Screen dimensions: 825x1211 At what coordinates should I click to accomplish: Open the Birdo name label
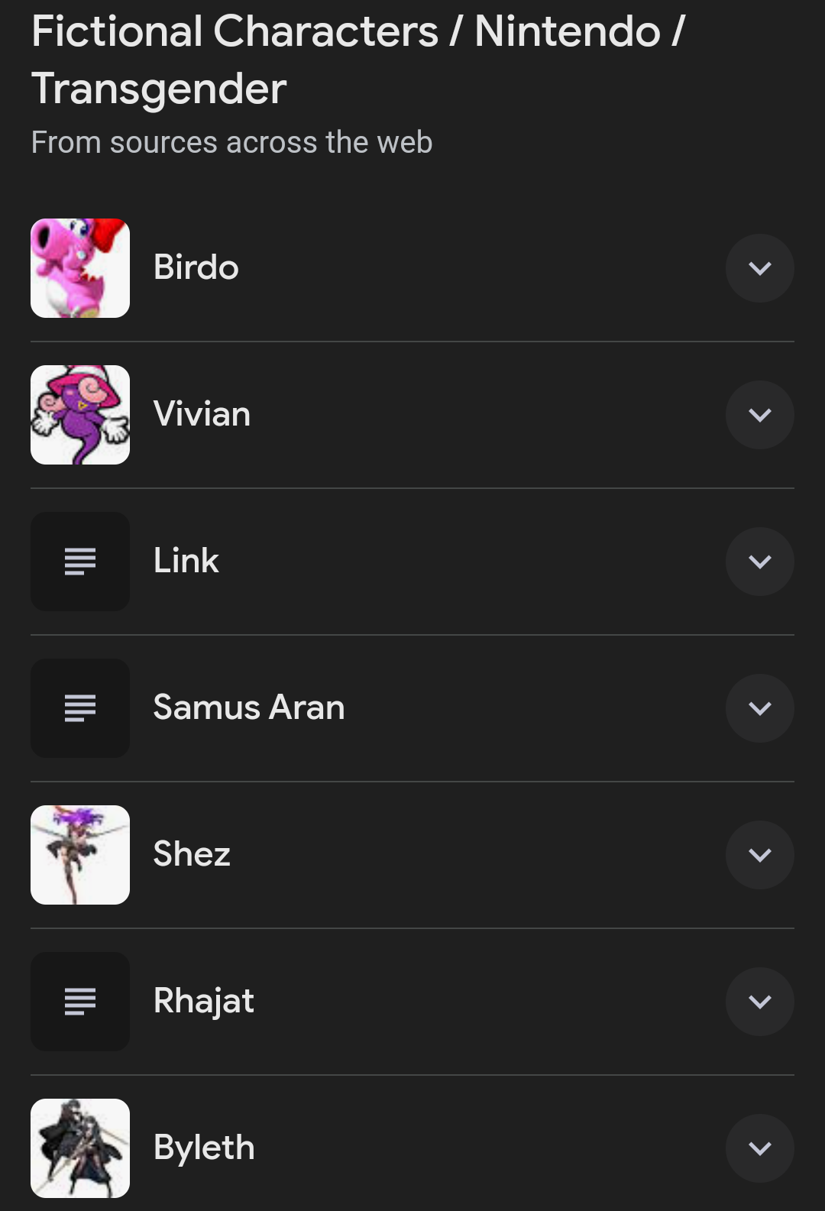[x=196, y=267]
